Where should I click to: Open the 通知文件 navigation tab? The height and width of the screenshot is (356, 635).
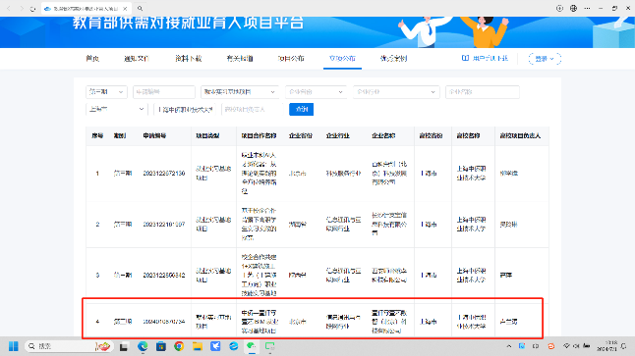137,59
